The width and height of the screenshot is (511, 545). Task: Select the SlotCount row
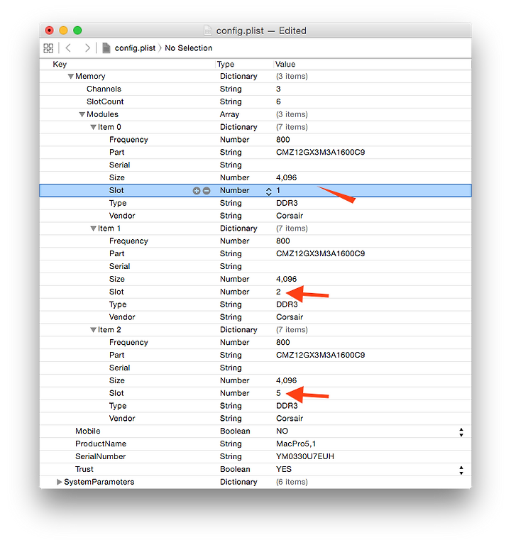[255, 102]
